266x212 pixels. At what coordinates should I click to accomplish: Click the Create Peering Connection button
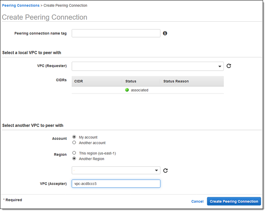coord(234,201)
